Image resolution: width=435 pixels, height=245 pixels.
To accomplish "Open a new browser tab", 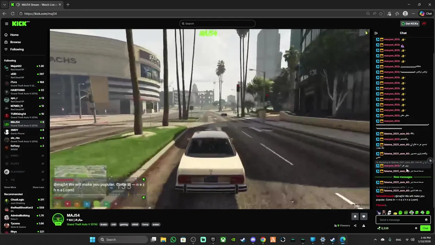I will coord(68,5).
